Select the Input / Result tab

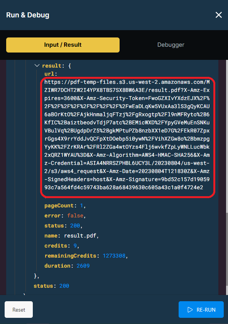(63, 45)
